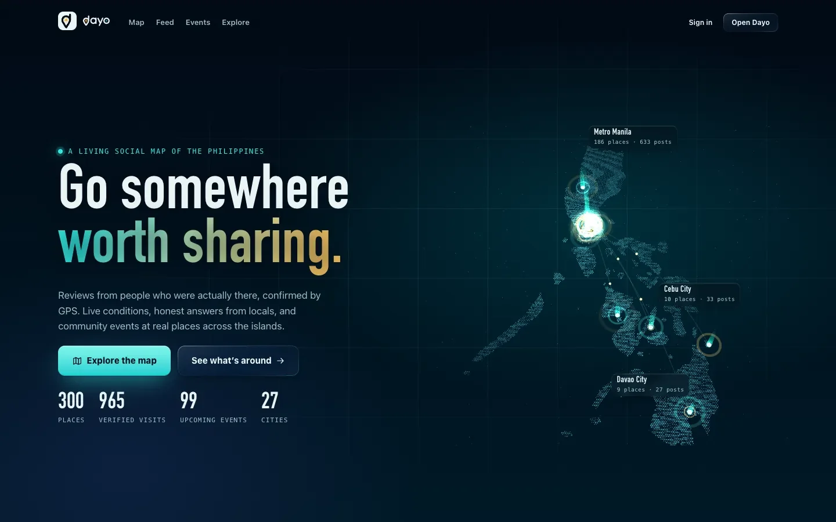Click the headline text "Go somewhere"

[204, 187]
